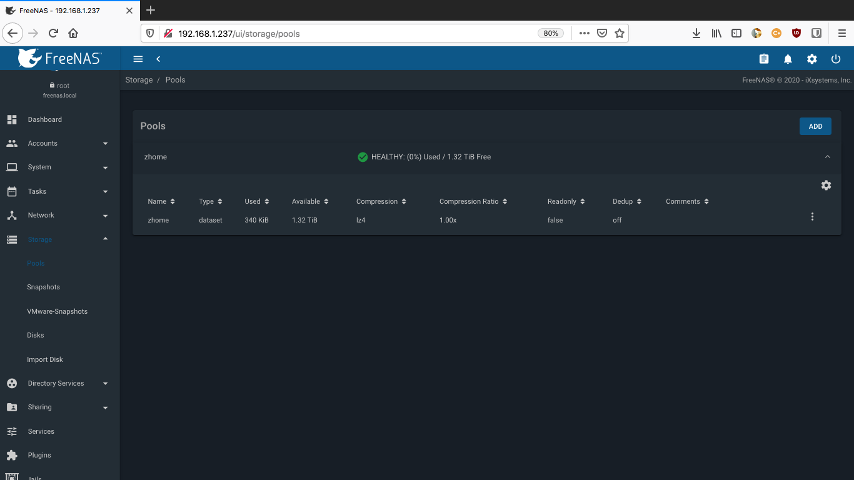Viewport: 854px width, 480px height.
Task: Click the green healthy status checkmark
Action: (363, 157)
